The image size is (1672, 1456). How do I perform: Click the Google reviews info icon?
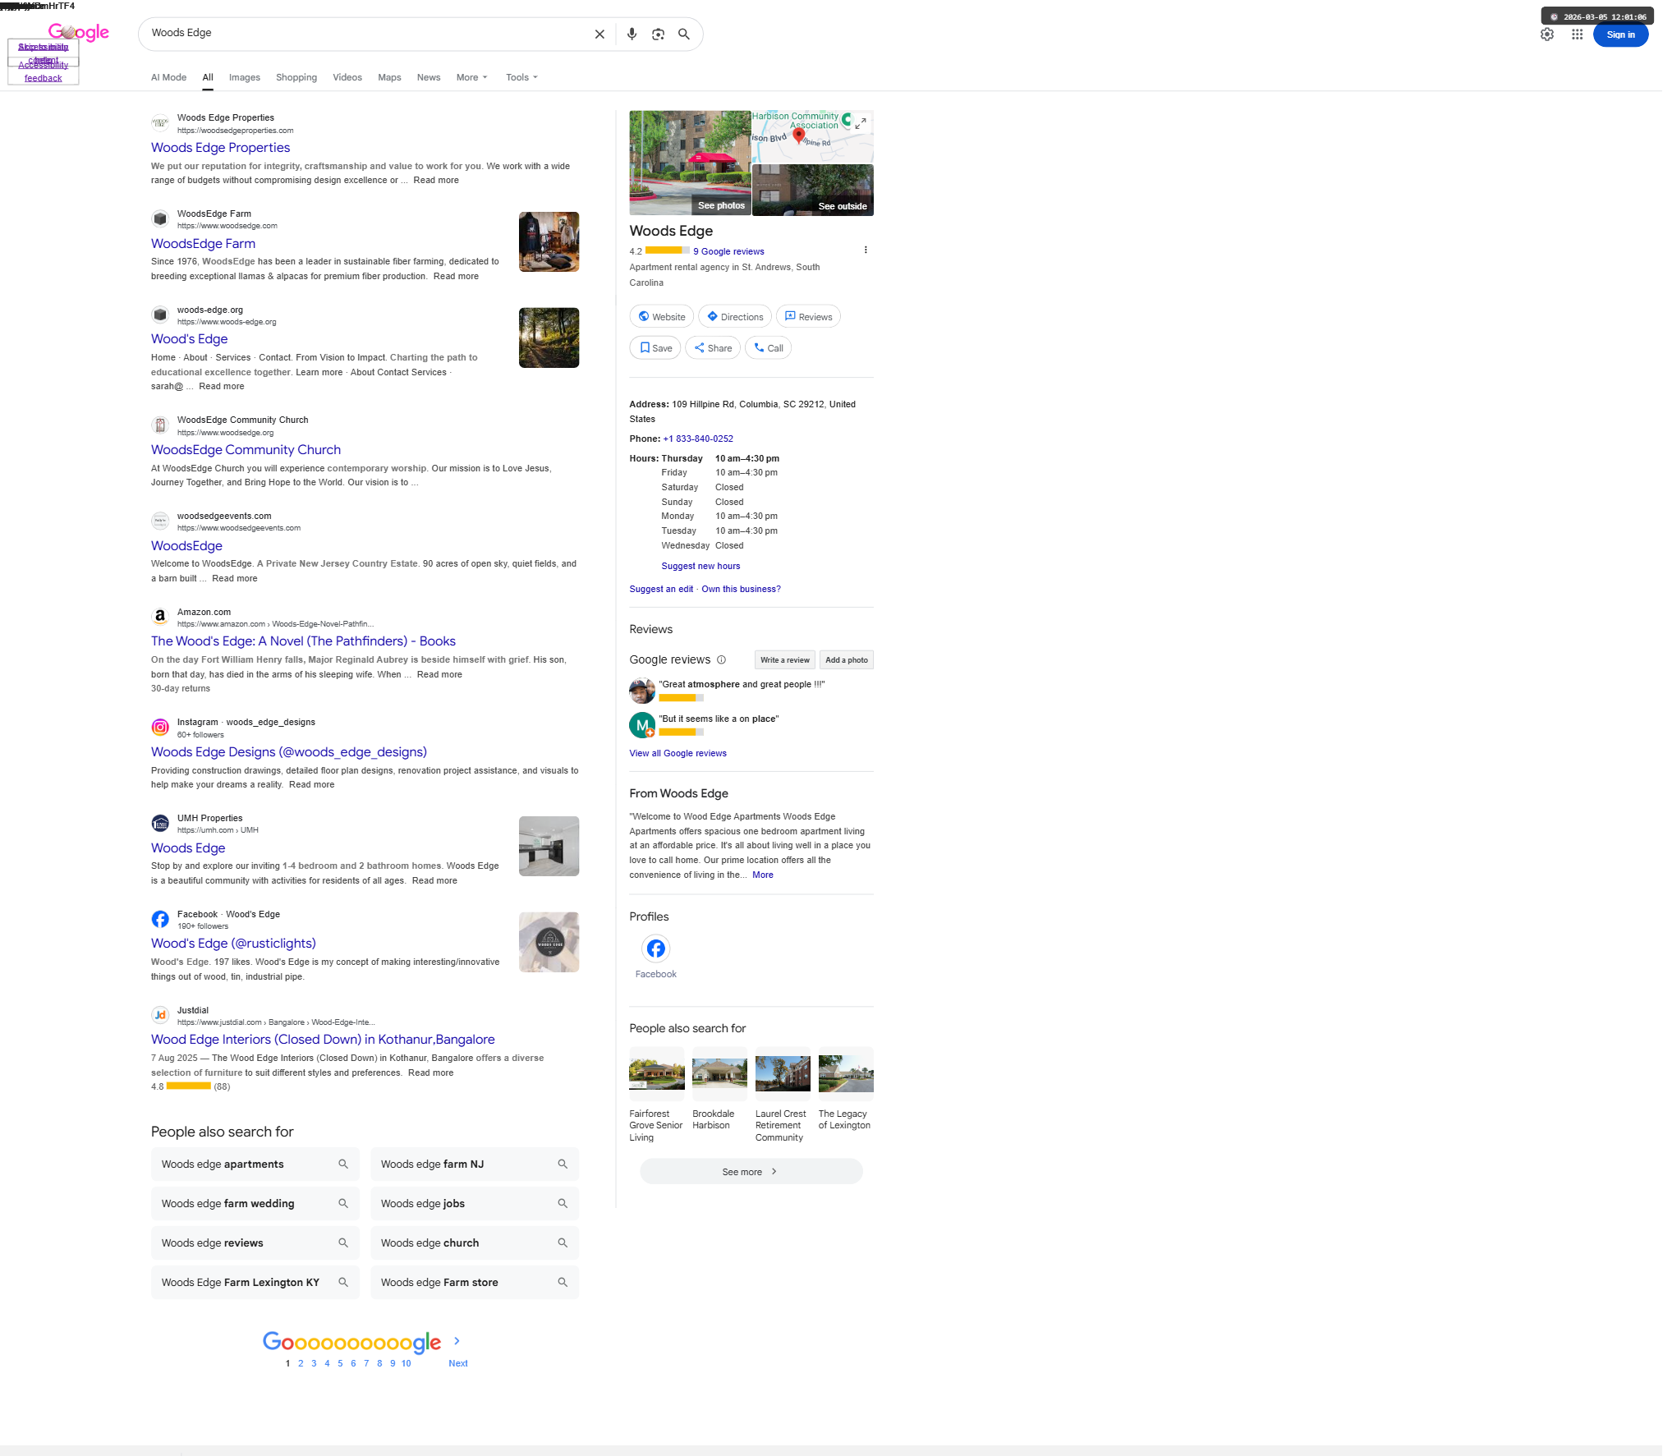pos(721,659)
